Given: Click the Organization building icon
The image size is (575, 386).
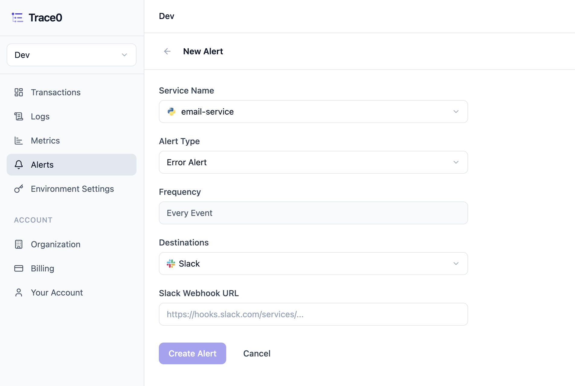Looking at the screenshot, I should tap(19, 244).
